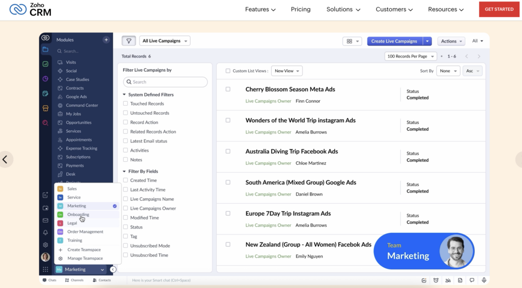Click the Create Live Campaigns button
The image size is (522, 288).
(394, 41)
